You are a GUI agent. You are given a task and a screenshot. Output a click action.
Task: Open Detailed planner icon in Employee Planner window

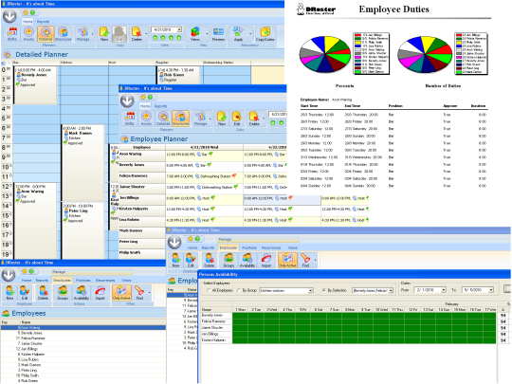pos(163,119)
